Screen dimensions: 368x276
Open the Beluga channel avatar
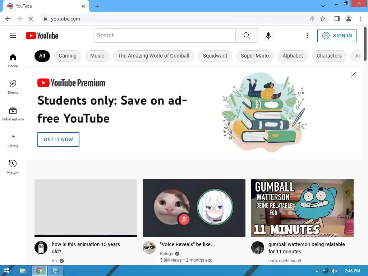coord(149,248)
